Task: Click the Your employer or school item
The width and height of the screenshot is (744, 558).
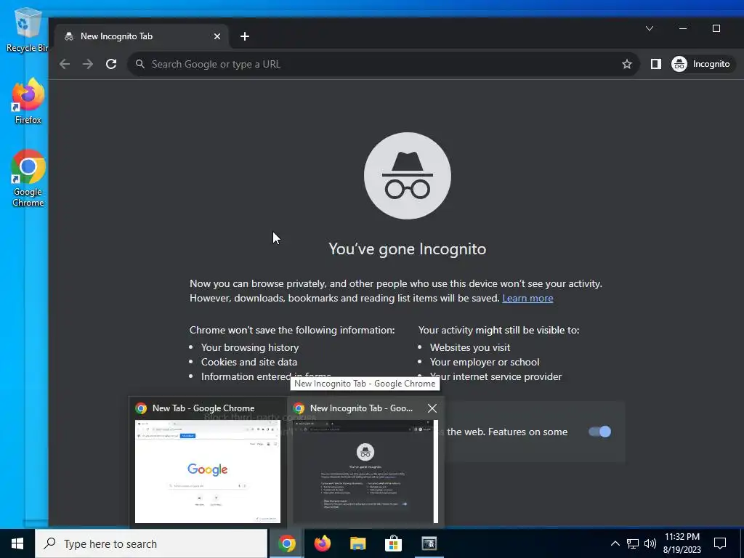Action: pyautogui.click(x=485, y=362)
